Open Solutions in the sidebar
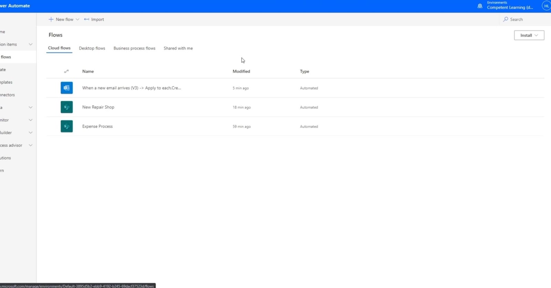Screen dimensions: 551x288 pyautogui.click(x=6, y=158)
